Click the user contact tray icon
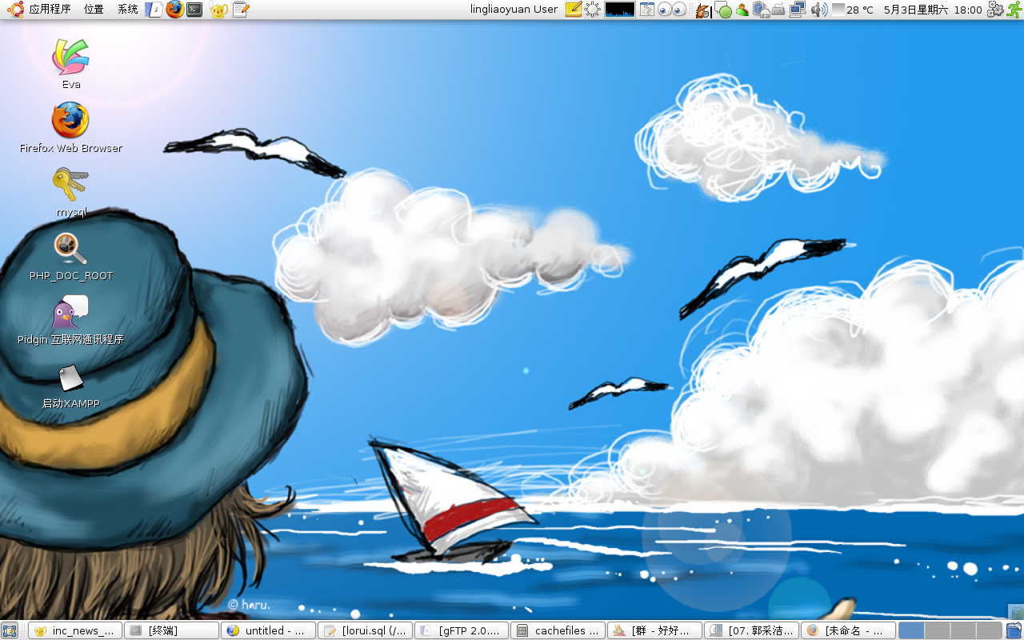The height and width of the screenshot is (640, 1024). pos(742,10)
